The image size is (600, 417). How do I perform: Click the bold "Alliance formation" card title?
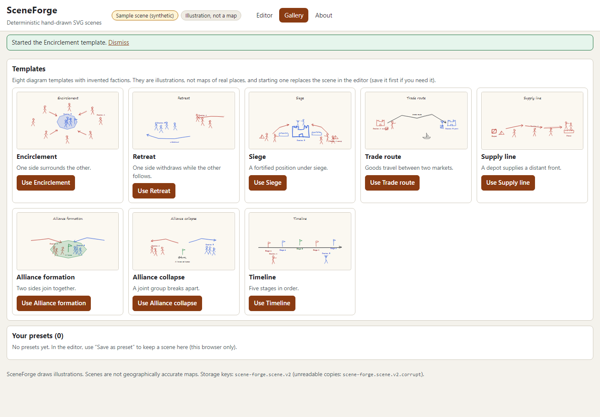(46, 277)
